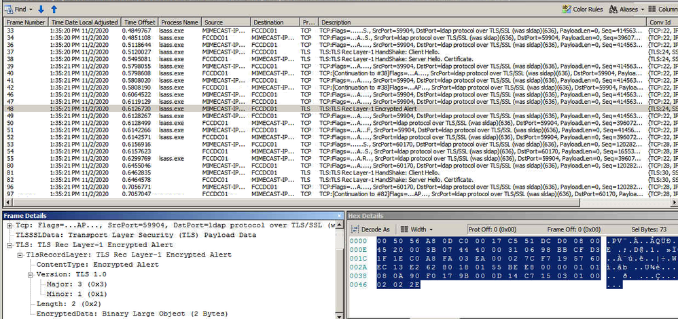The height and width of the screenshot is (319, 678).
Task: Expand the Tcp node in Frame Details
Action: coord(10,225)
